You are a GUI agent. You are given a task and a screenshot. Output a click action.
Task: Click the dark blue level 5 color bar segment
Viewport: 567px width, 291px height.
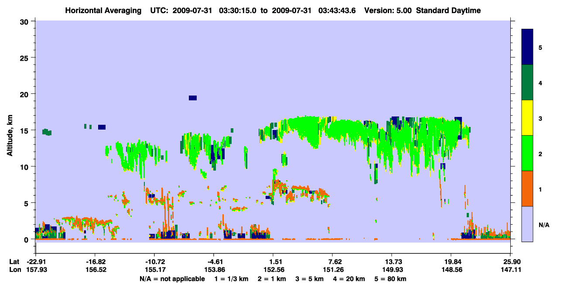527,47
